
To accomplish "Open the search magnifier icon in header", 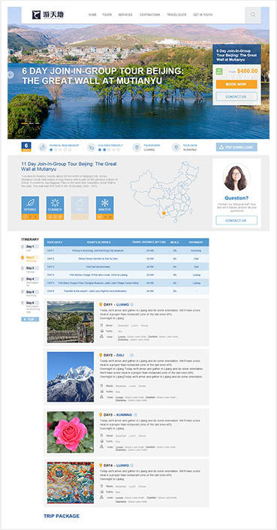I will point(253,15).
